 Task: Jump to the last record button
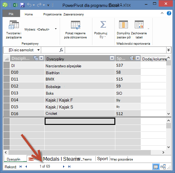click(x=69, y=166)
